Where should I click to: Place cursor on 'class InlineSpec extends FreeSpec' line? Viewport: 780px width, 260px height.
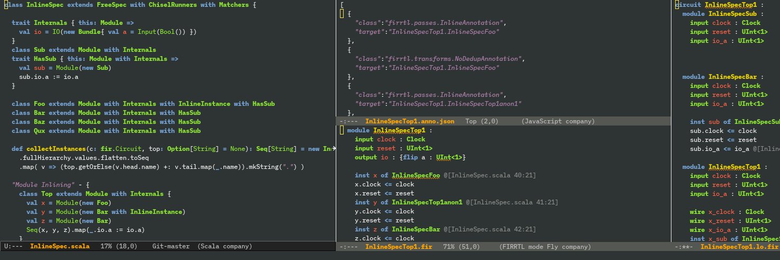(x=130, y=5)
